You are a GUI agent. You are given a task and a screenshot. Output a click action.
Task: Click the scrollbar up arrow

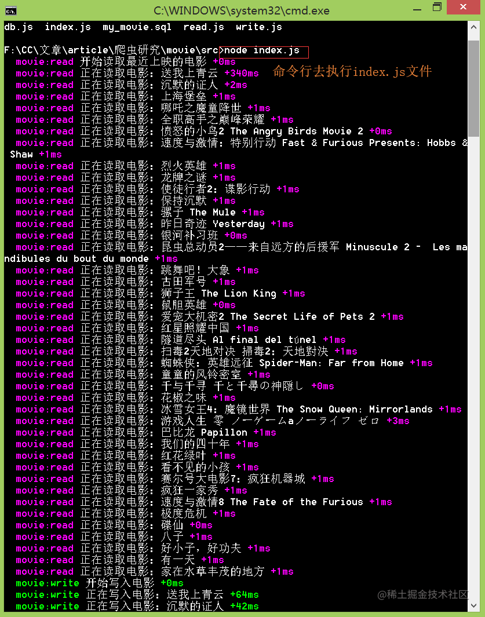click(473, 28)
